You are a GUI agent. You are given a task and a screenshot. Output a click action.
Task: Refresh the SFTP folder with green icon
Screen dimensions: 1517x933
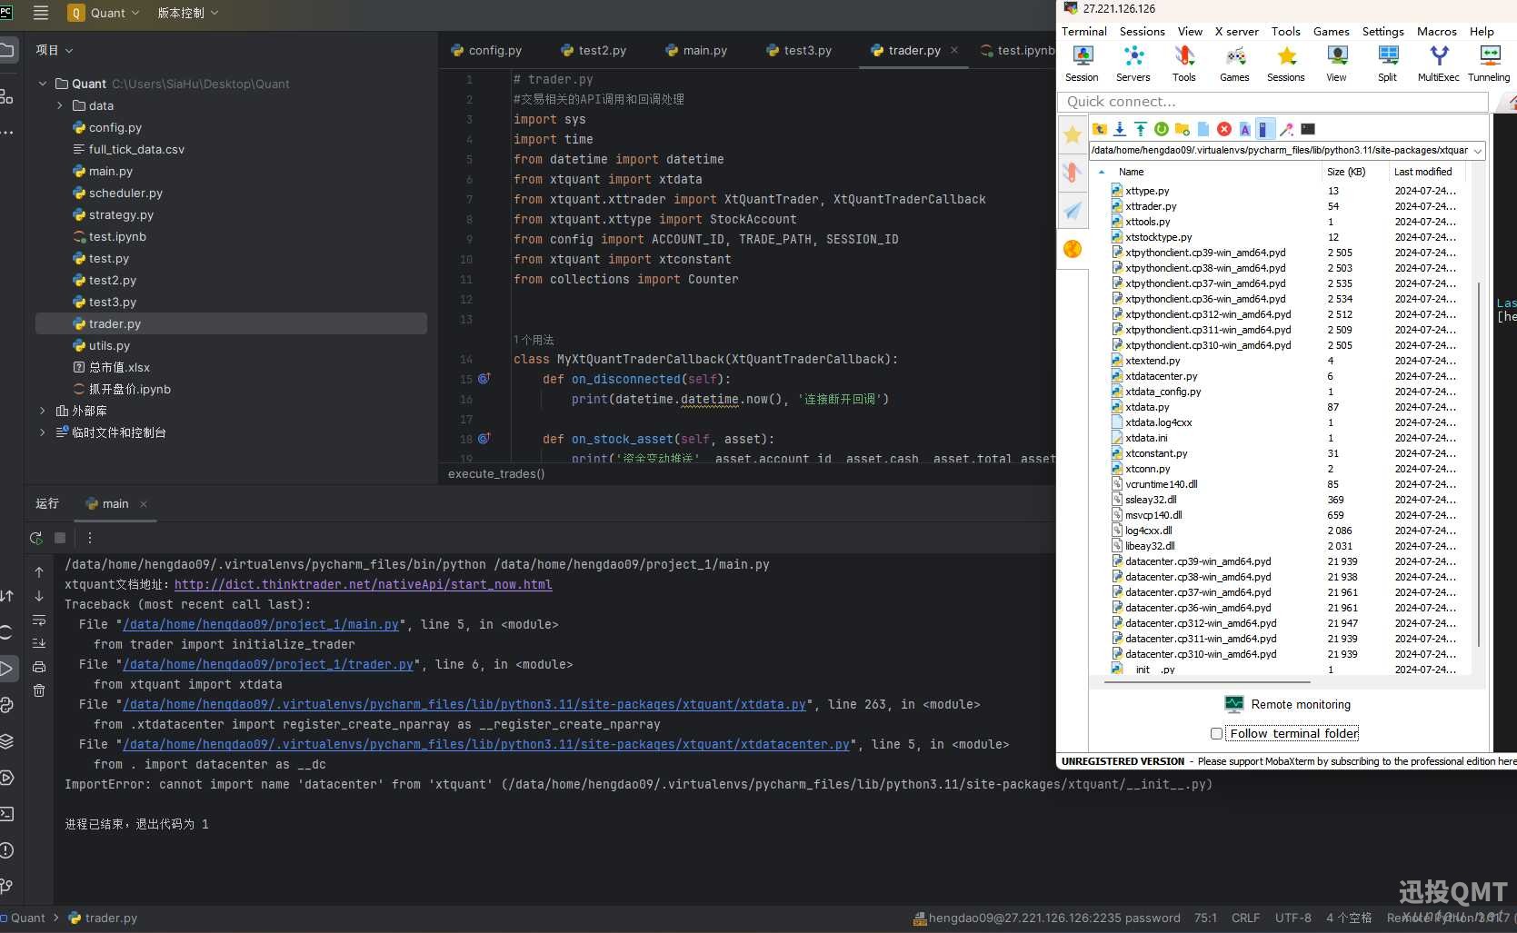(x=1161, y=129)
